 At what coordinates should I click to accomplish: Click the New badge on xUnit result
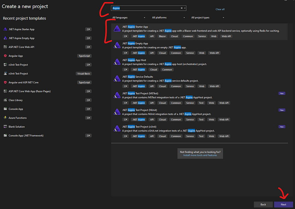point(282,127)
